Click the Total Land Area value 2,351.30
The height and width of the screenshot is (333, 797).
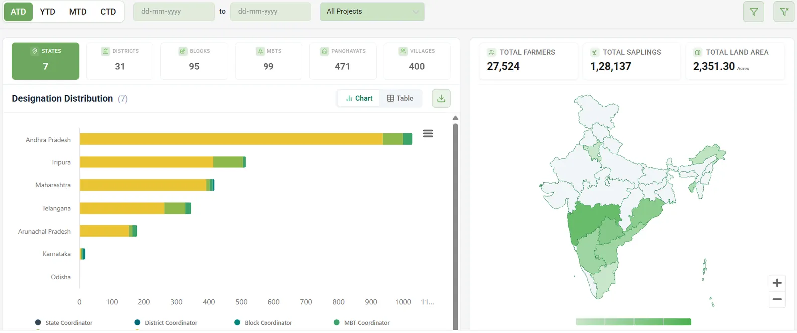[714, 66]
